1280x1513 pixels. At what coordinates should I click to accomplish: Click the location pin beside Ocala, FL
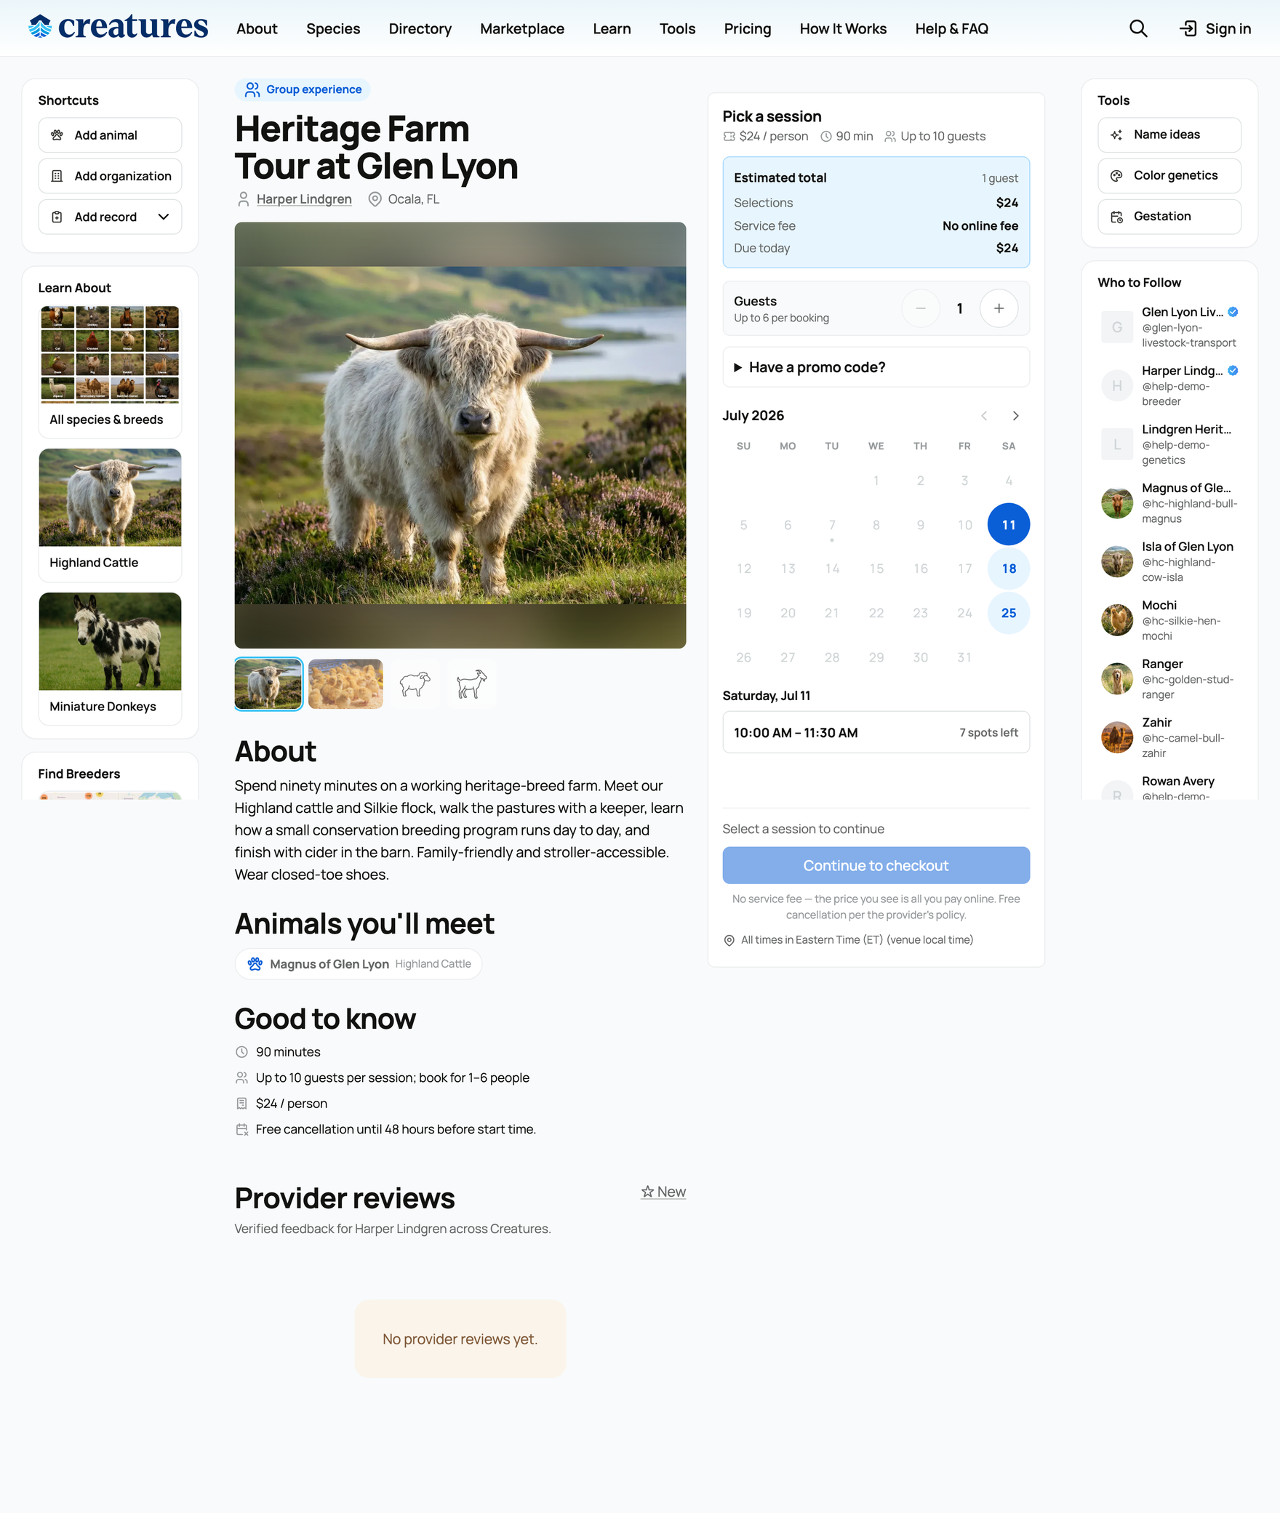375,199
